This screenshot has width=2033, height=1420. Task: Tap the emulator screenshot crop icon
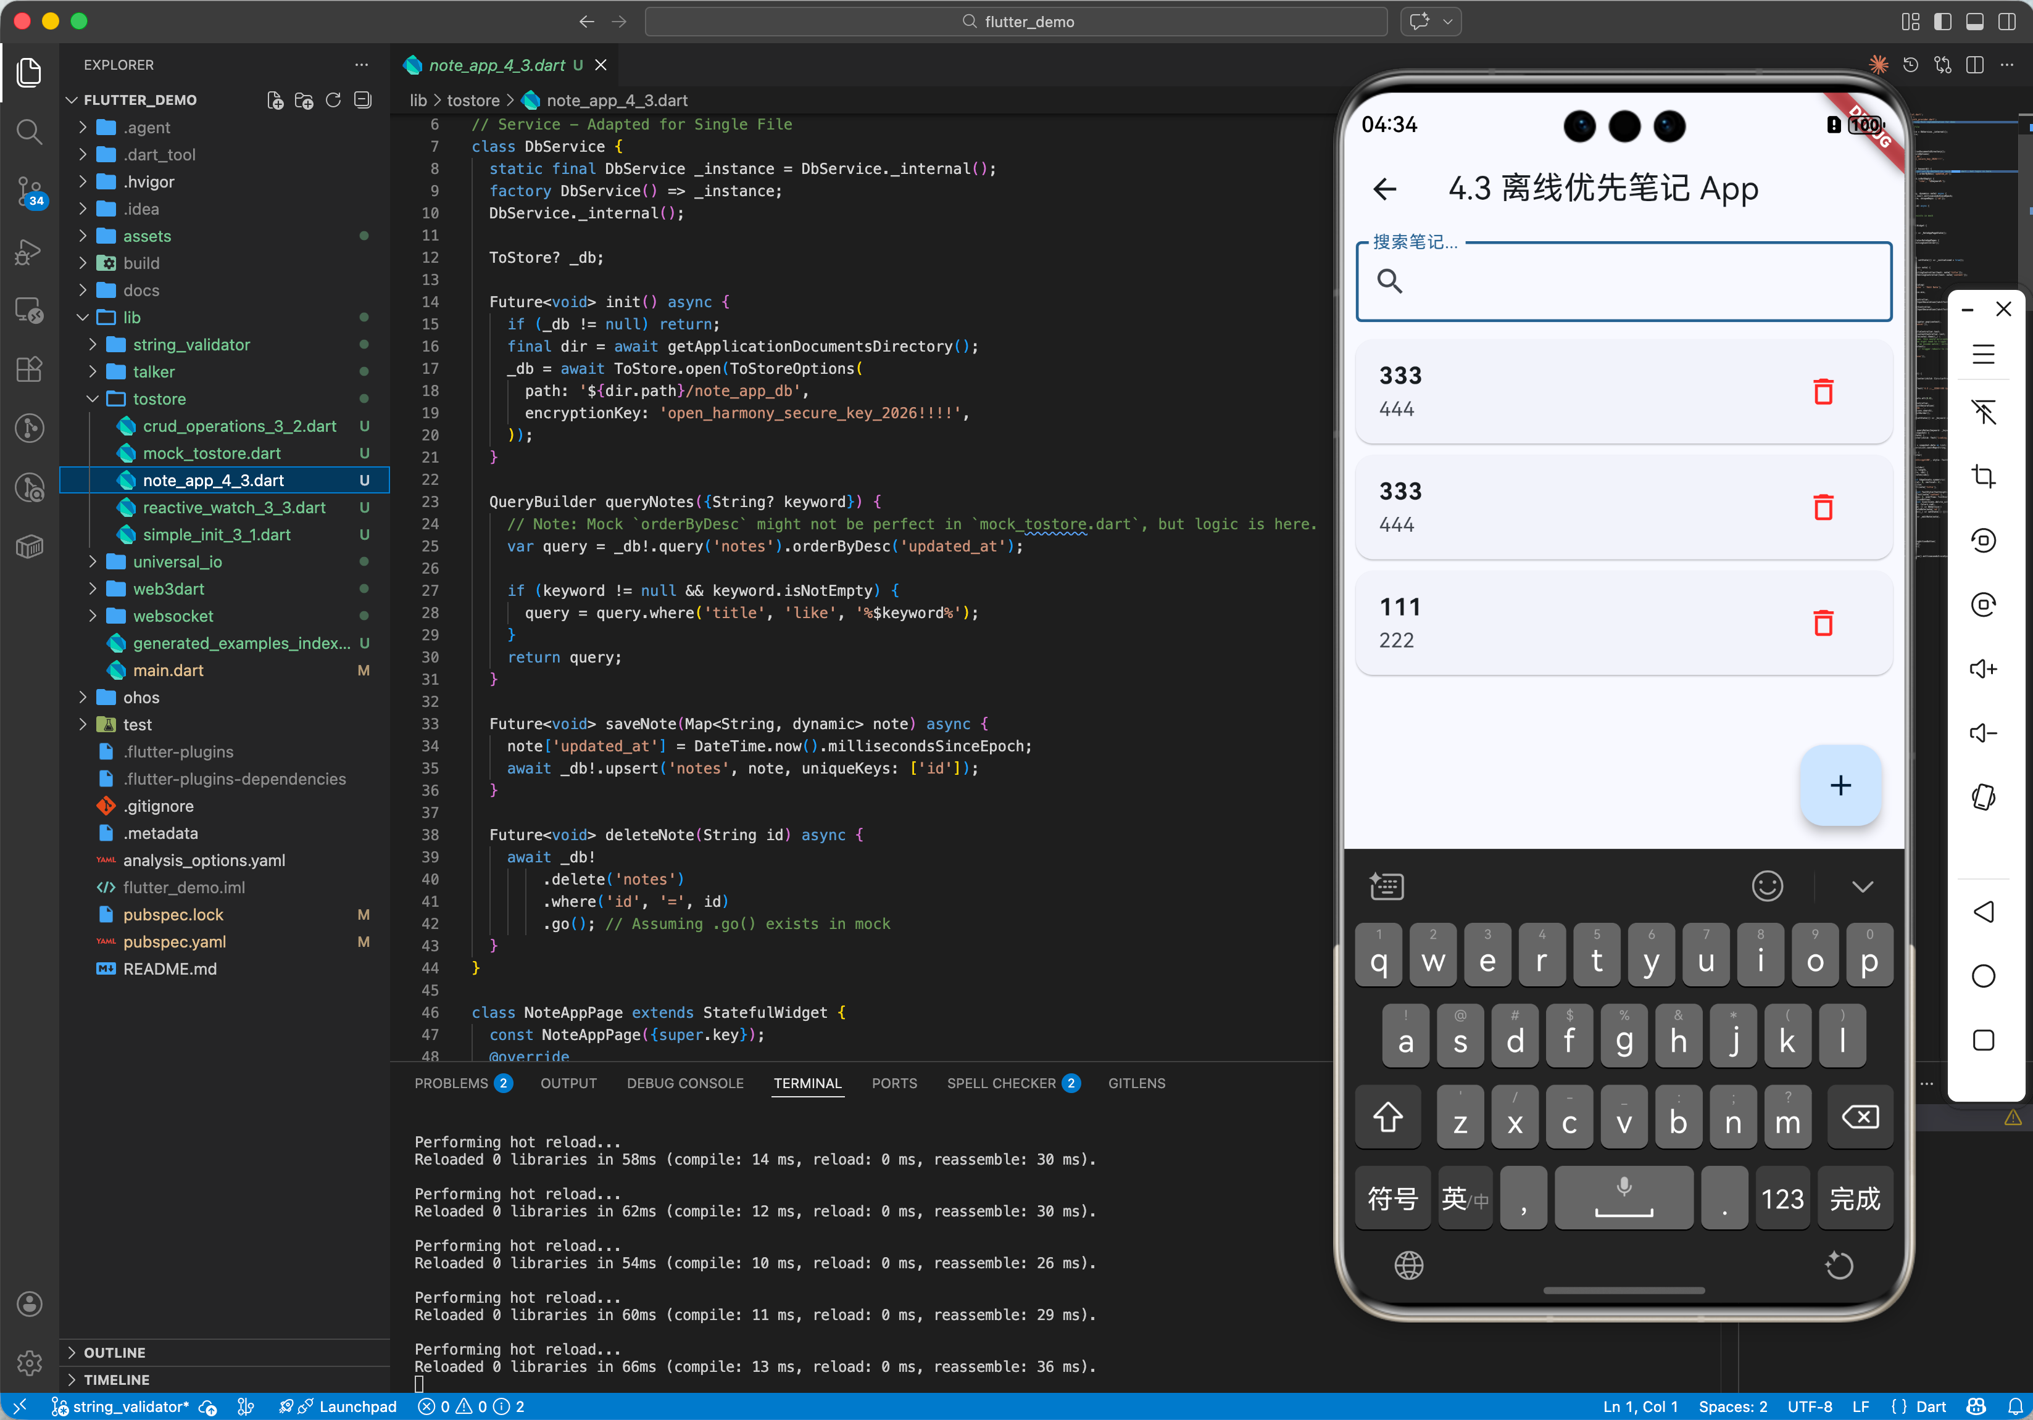pyautogui.click(x=1984, y=476)
